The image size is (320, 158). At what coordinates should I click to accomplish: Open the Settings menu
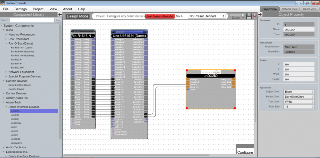tap(21, 9)
